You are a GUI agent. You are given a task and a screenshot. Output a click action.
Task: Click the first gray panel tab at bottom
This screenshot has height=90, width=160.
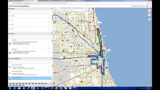tap(10, 83)
